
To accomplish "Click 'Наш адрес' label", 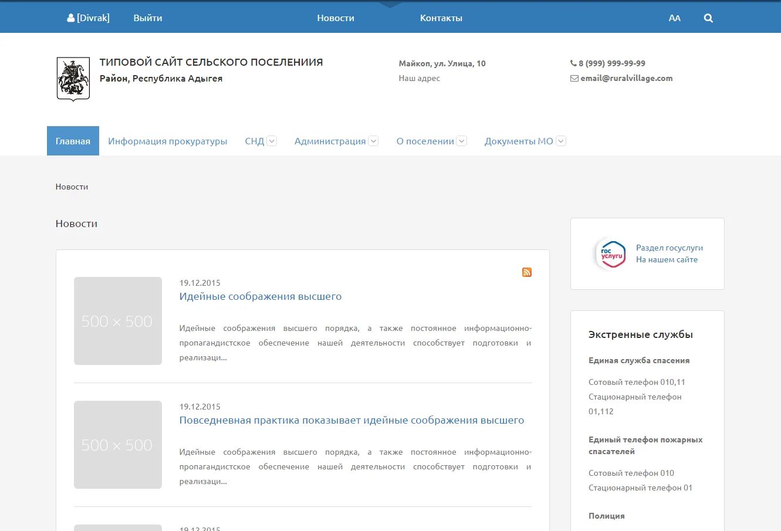I will coord(420,78).
